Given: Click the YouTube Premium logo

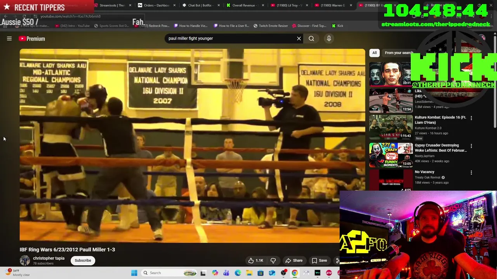Looking at the screenshot, I should coord(32,38).
